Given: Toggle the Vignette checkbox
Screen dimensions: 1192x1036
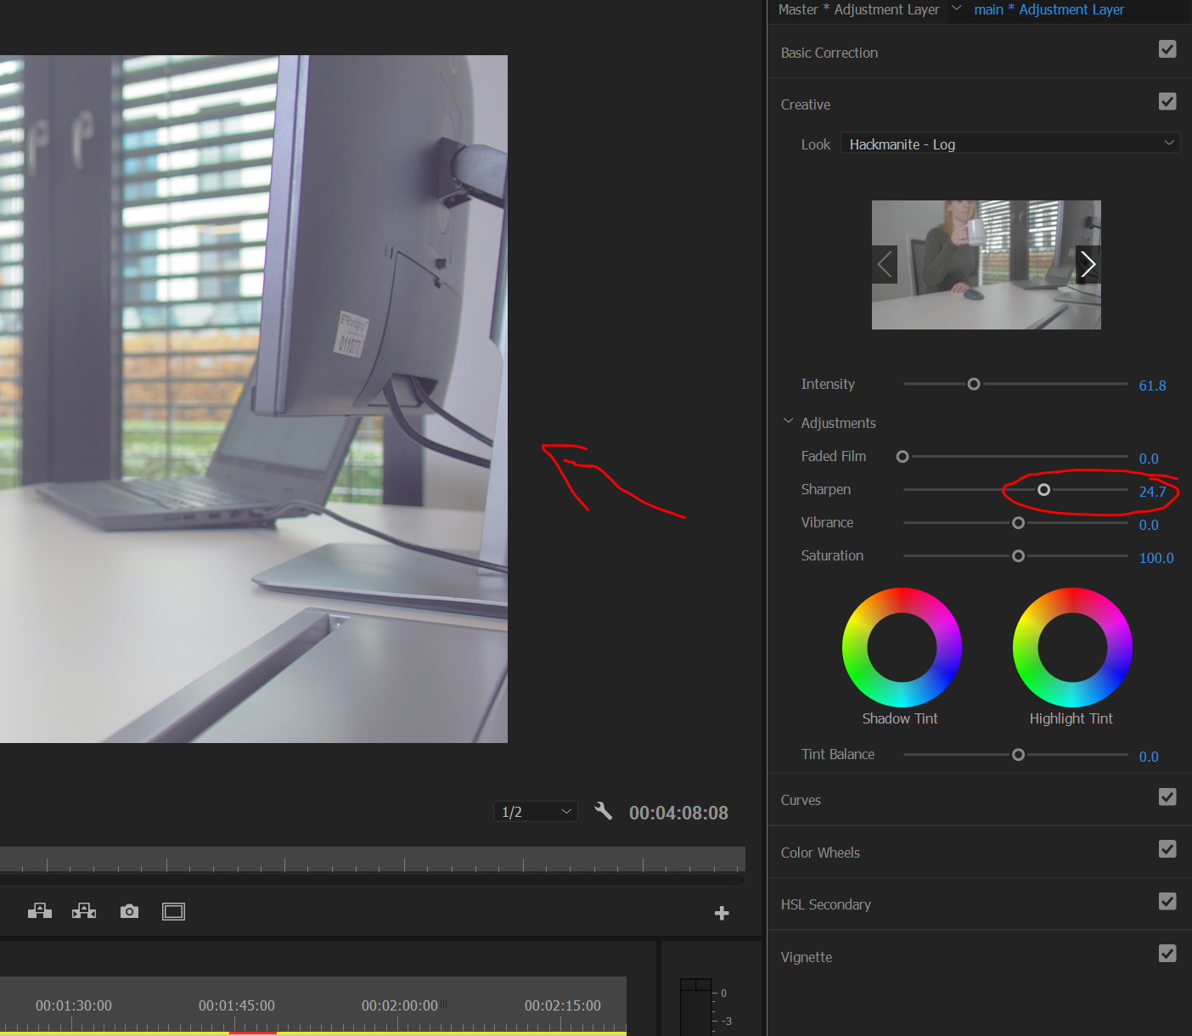Looking at the screenshot, I should point(1167,954).
